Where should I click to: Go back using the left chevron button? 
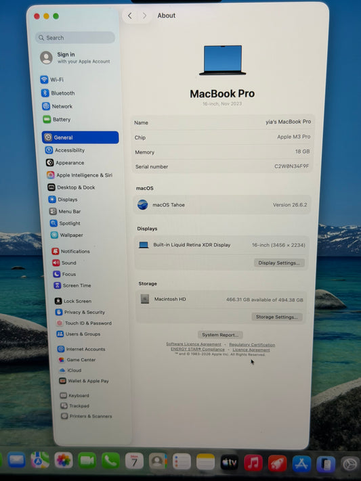click(130, 16)
